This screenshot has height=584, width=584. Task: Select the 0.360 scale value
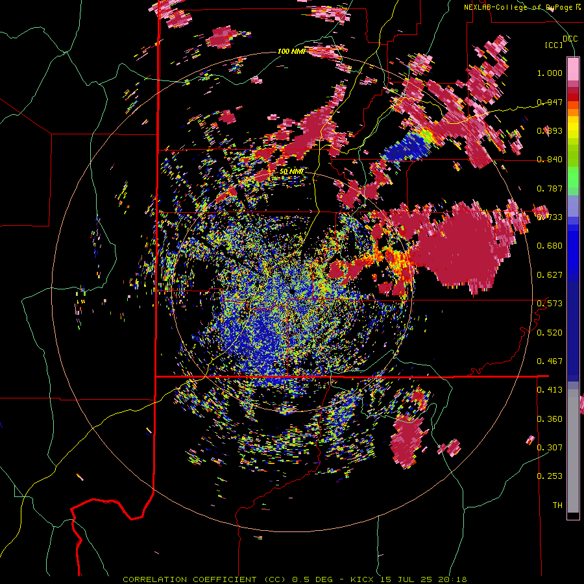click(x=550, y=419)
